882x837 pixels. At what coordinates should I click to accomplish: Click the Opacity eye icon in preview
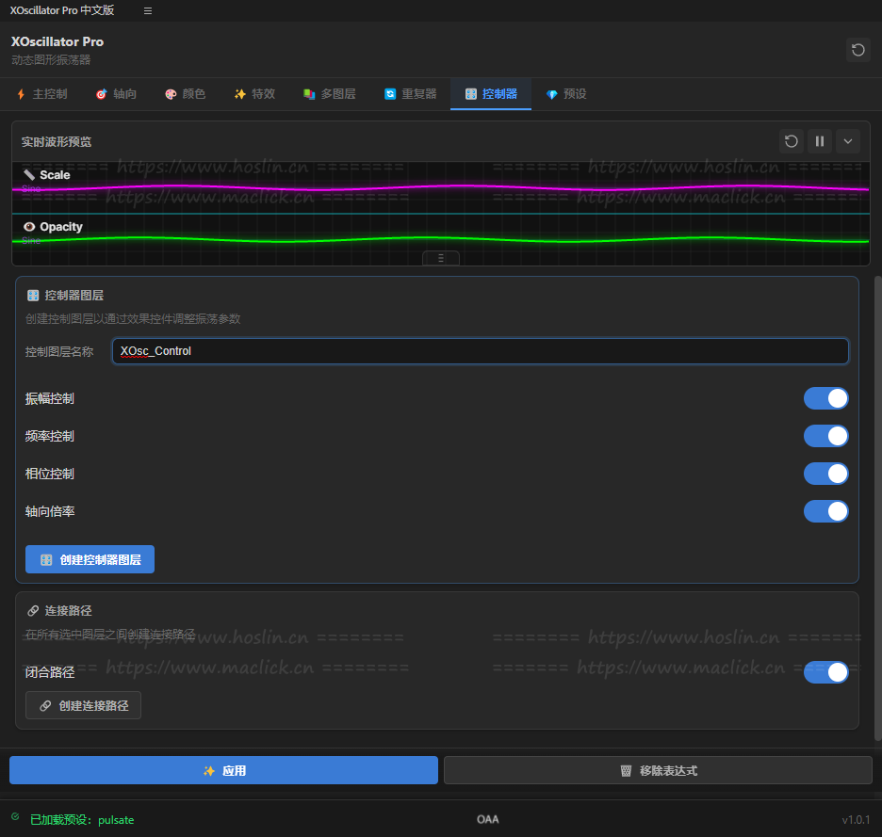pos(29,227)
